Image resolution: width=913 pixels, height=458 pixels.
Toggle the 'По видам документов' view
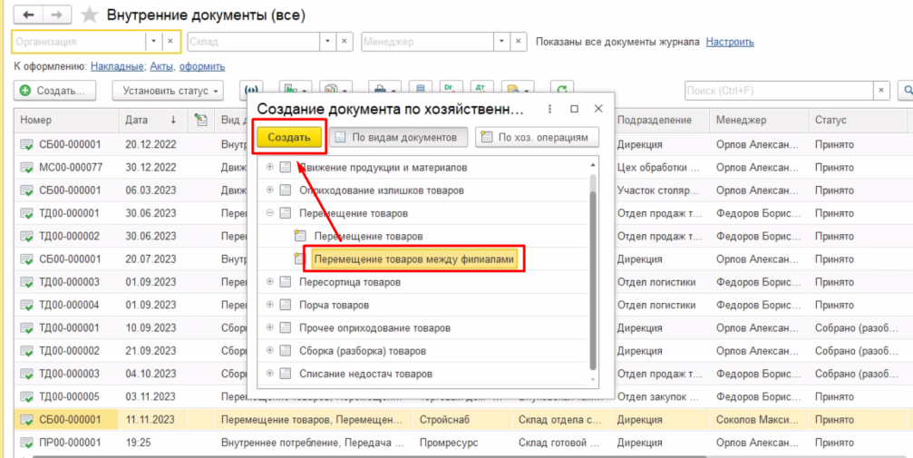[397, 138]
